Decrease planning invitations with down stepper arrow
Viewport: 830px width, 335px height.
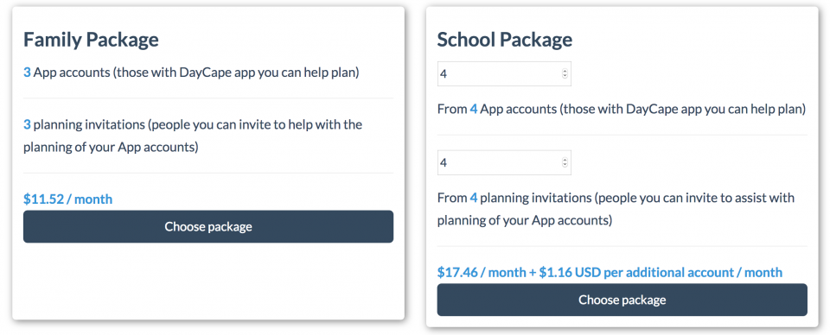pos(565,165)
